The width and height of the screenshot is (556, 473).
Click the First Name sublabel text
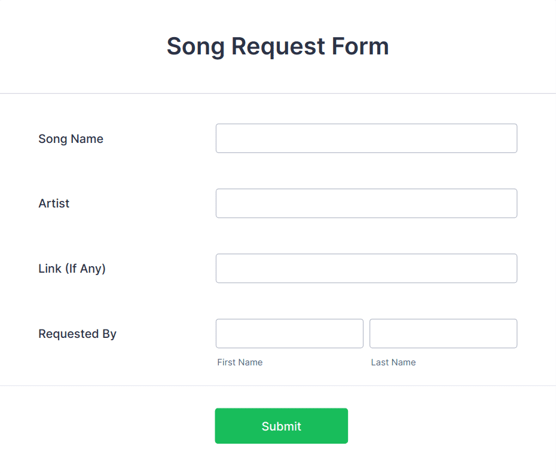point(240,362)
